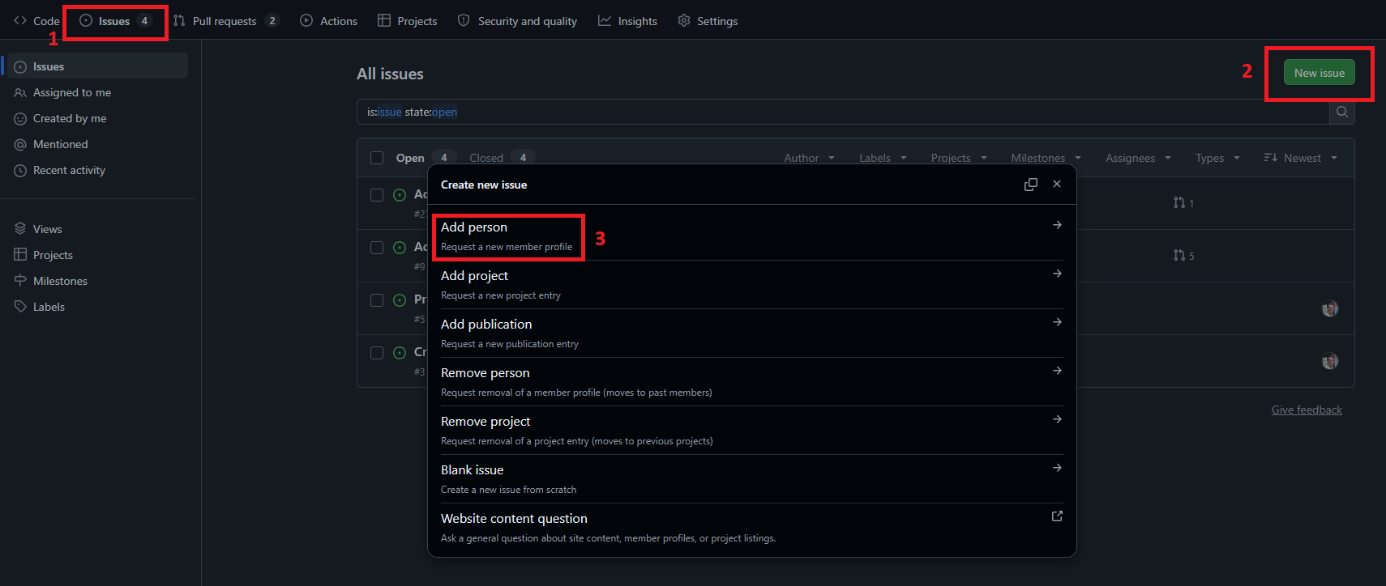
Task: Open the Code tab
Action: [x=36, y=21]
